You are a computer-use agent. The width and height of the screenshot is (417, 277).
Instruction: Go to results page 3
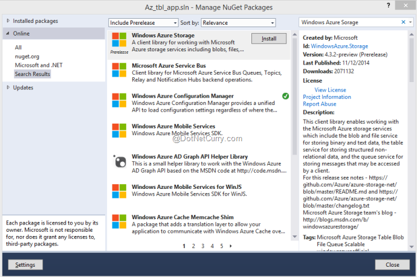point(202,246)
